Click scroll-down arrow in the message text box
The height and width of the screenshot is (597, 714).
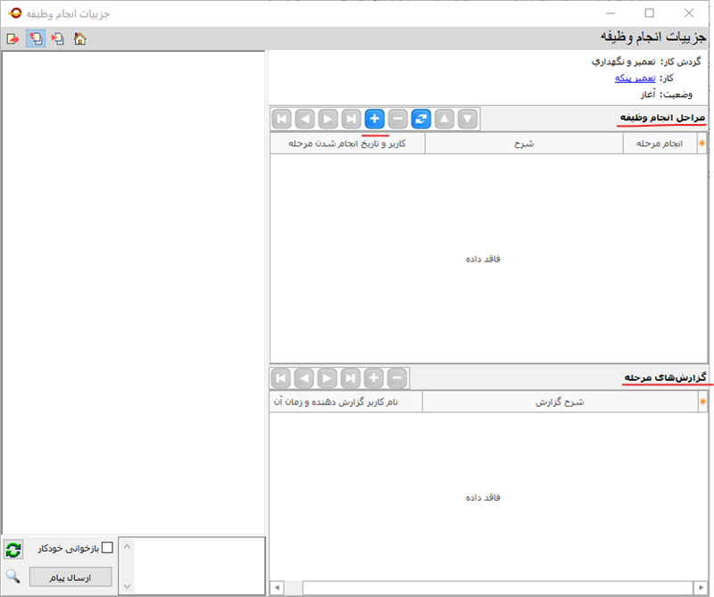(x=126, y=586)
